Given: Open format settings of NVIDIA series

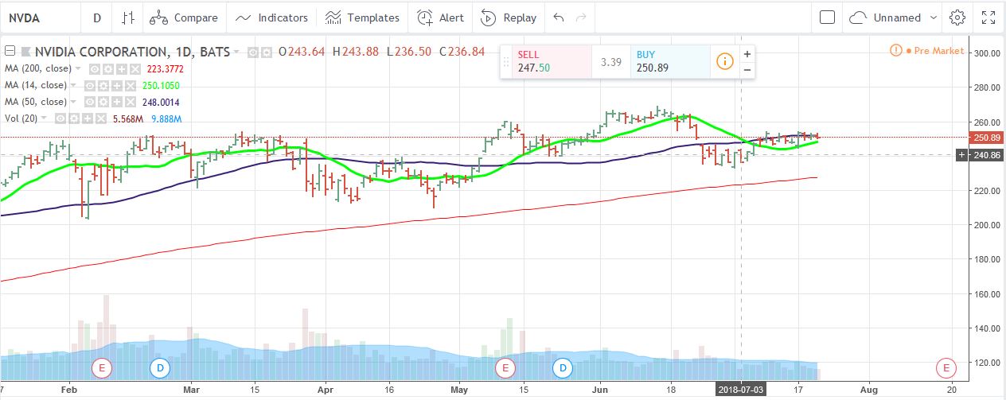Looking at the screenshot, I should click(267, 52).
